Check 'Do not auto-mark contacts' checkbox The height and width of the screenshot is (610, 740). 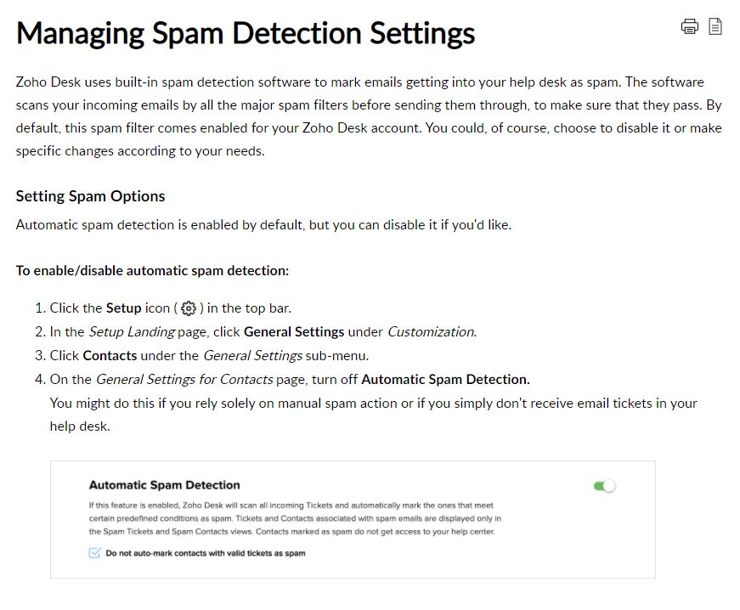94,553
